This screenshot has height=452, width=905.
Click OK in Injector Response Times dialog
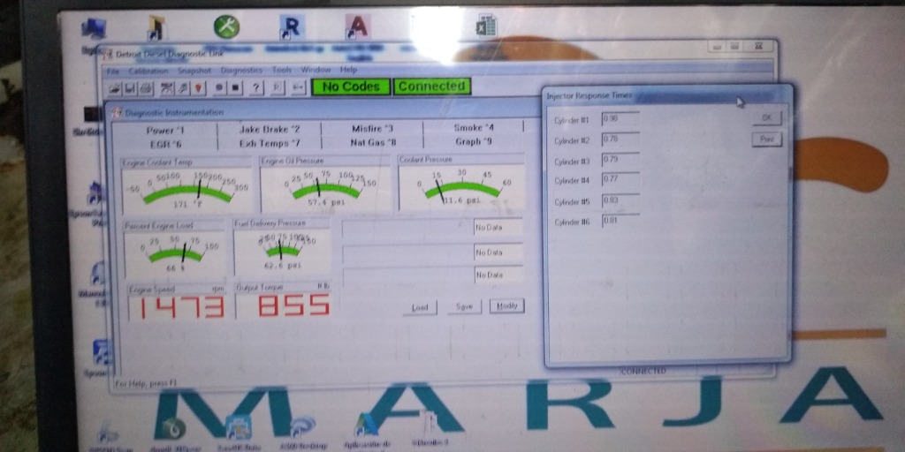coord(766,117)
